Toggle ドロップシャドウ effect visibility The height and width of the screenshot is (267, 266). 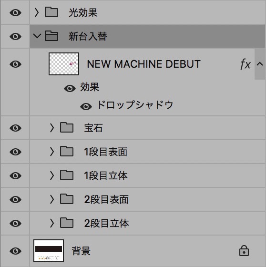point(86,106)
